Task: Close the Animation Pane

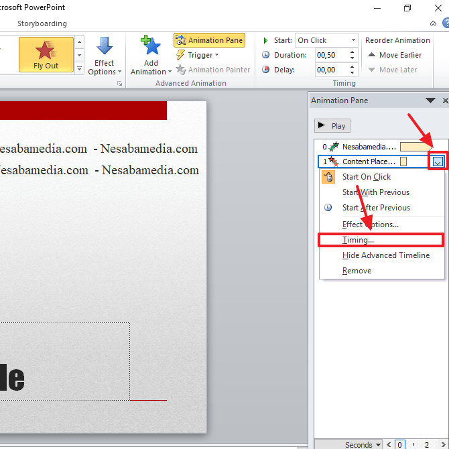Action: click(445, 101)
